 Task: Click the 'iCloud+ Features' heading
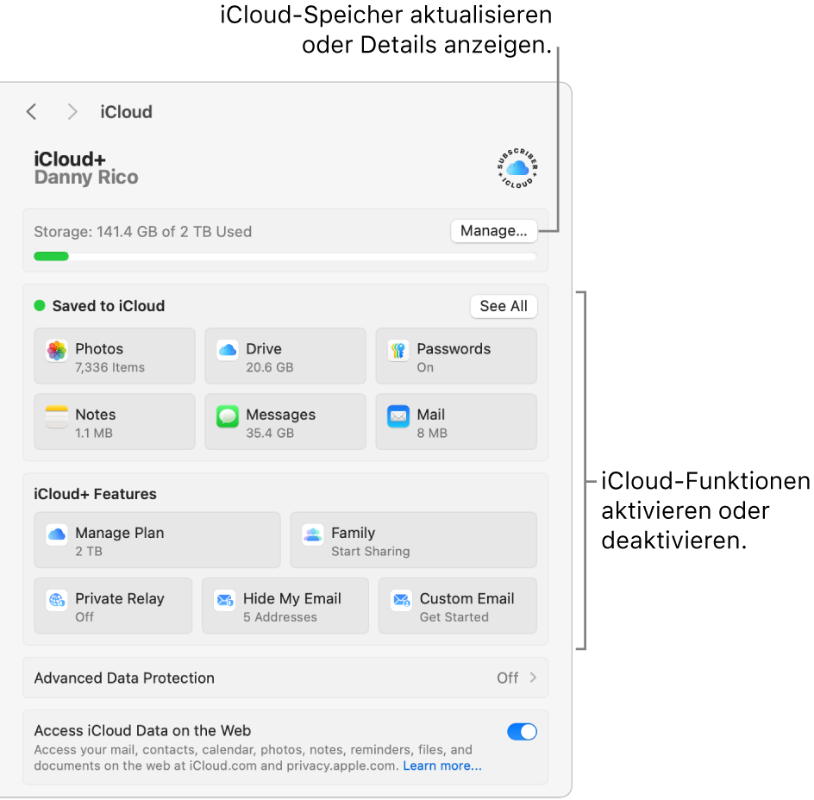coord(95,494)
